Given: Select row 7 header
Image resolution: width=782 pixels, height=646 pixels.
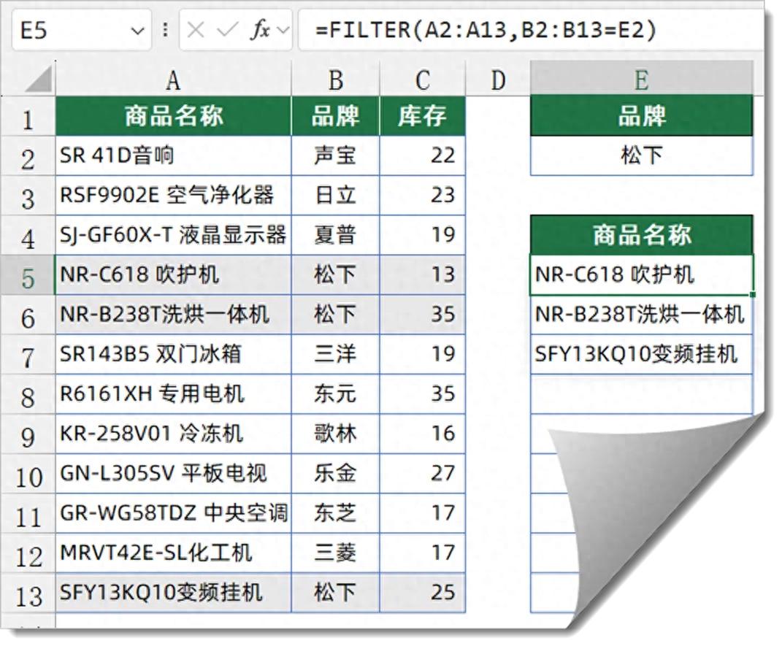Looking at the screenshot, I should [28, 355].
